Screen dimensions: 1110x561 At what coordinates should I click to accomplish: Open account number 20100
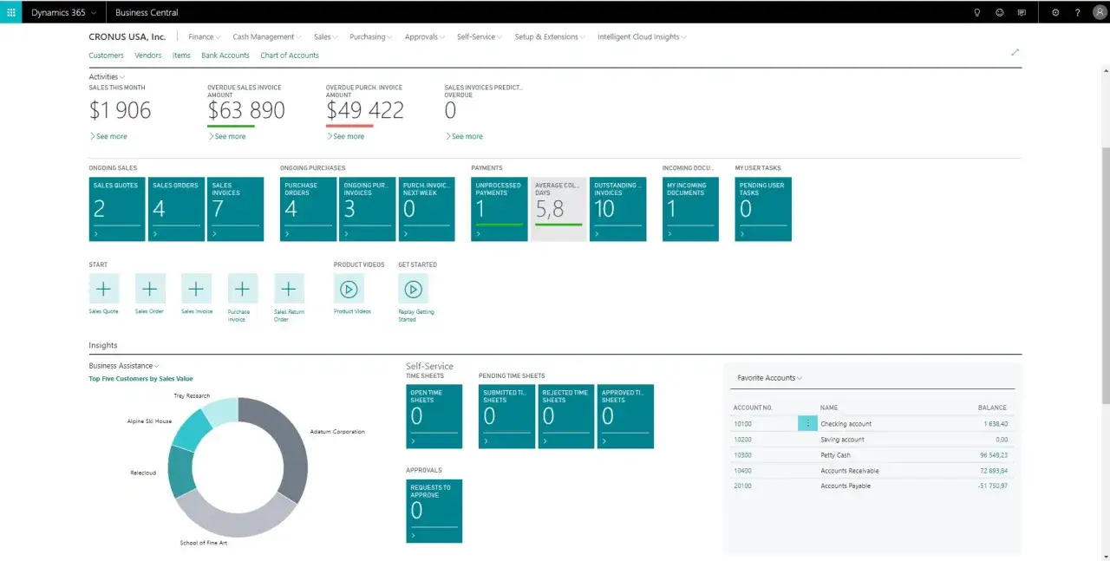742,486
